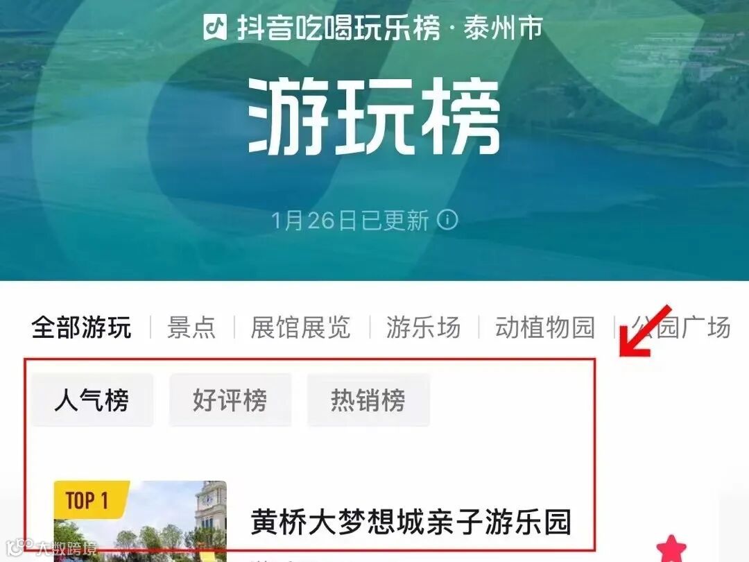The width and height of the screenshot is (749, 562).
Task: Select the 动植物园 tab
Action: point(545,327)
